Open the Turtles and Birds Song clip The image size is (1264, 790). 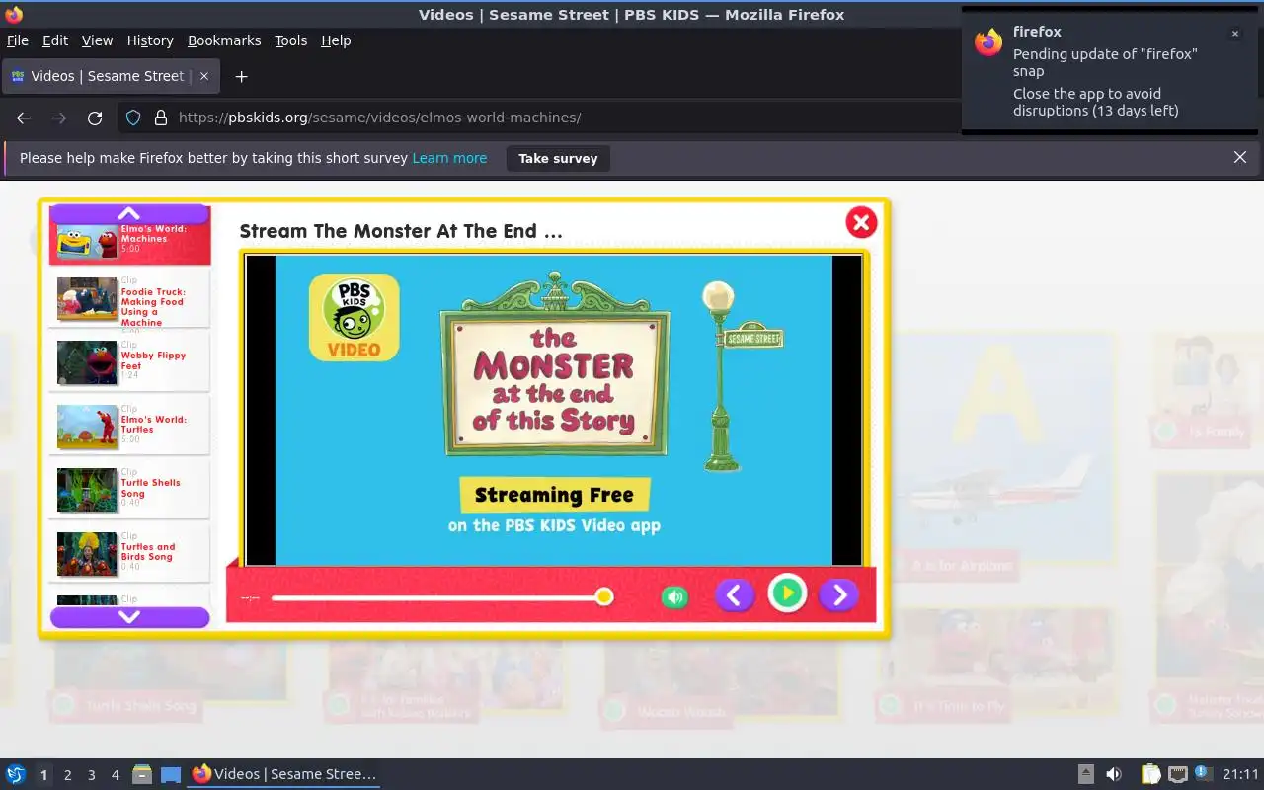pos(129,553)
